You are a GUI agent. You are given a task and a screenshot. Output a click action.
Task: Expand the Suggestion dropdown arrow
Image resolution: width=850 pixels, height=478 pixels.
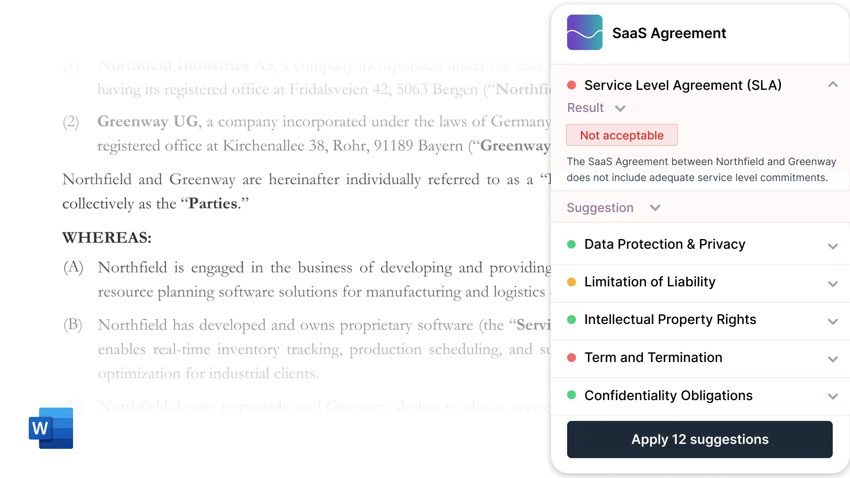(x=655, y=208)
